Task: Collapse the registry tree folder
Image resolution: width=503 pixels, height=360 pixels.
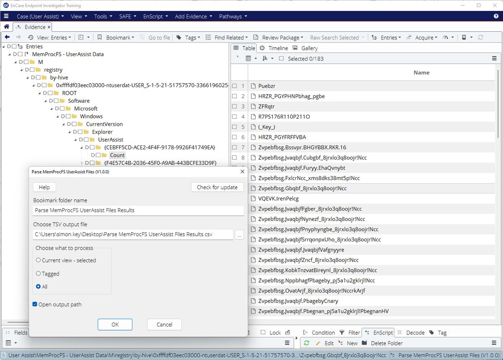Action: [x=21, y=70]
